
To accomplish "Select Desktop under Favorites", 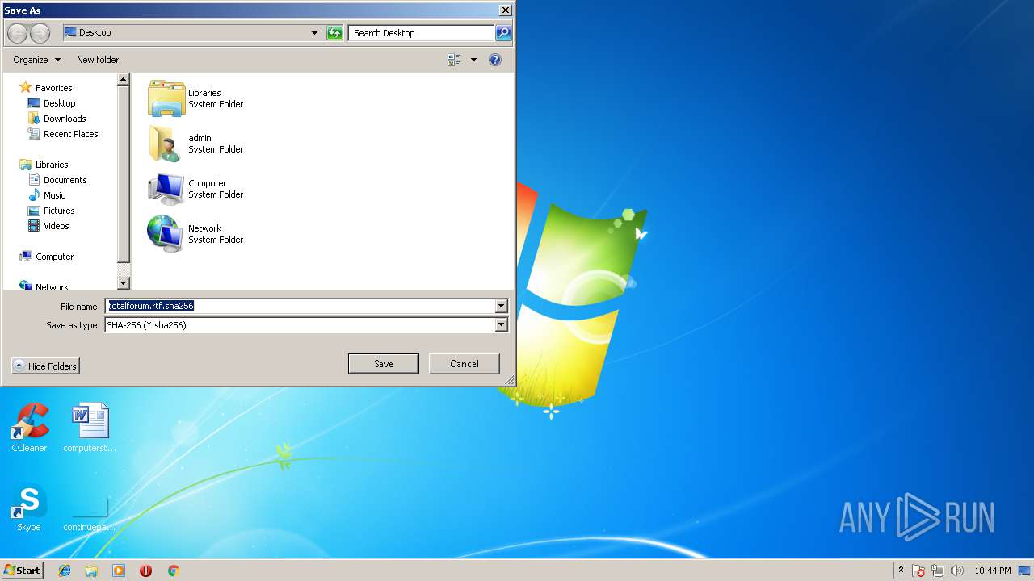I will 52,103.
